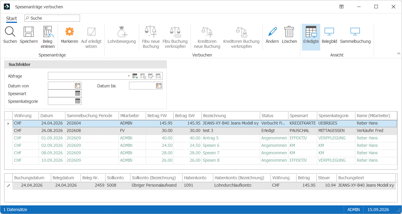
Task: Open the Datum bis calendar picker
Action: 159,86
